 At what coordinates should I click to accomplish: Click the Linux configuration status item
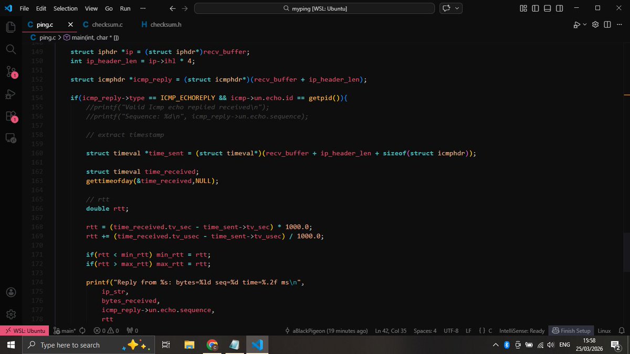point(604,331)
